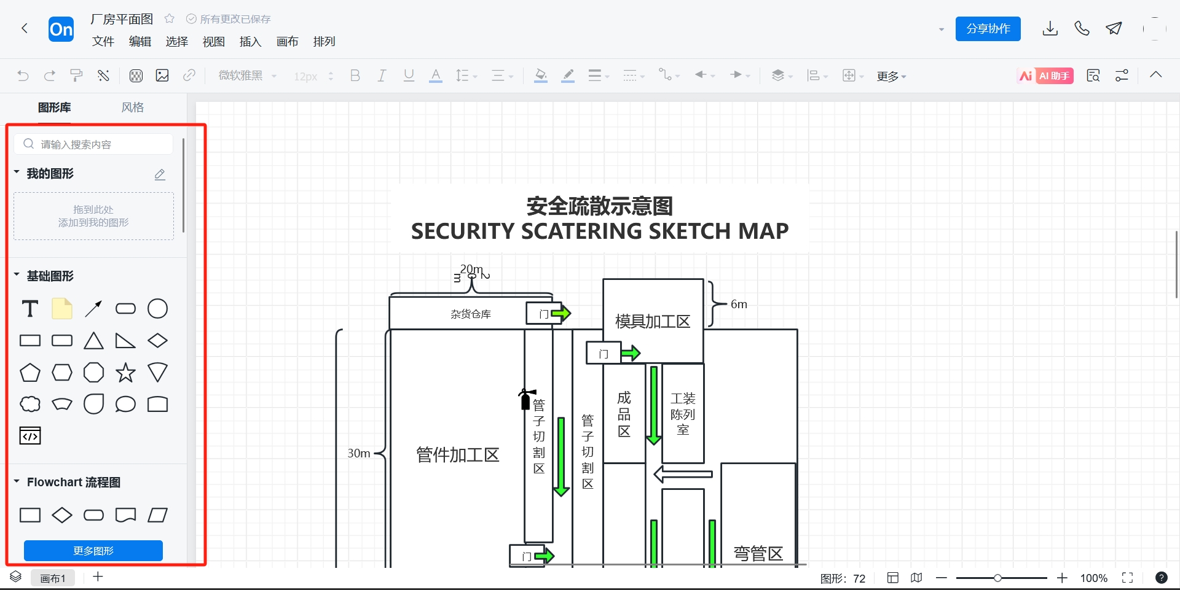
Task: Collapse the 我的图形 section
Action: click(x=17, y=173)
